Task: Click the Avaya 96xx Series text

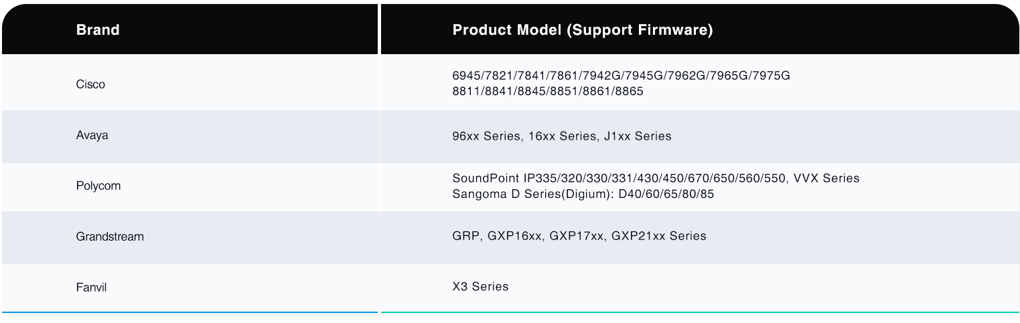Action: [x=486, y=136]
